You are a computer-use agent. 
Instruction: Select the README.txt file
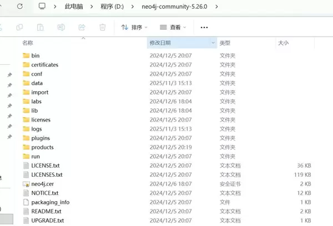[x=46, y=211]
